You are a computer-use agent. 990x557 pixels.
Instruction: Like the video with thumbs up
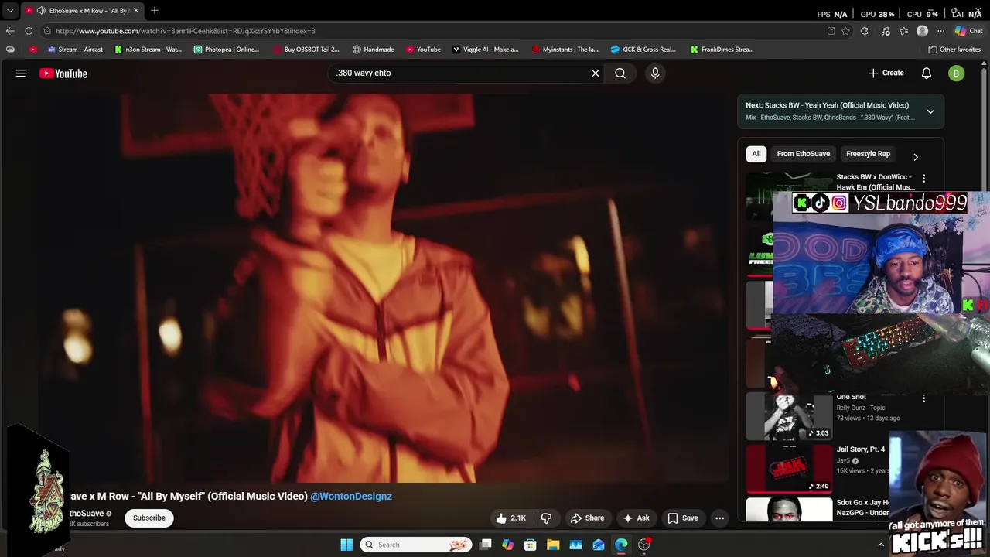510,518
